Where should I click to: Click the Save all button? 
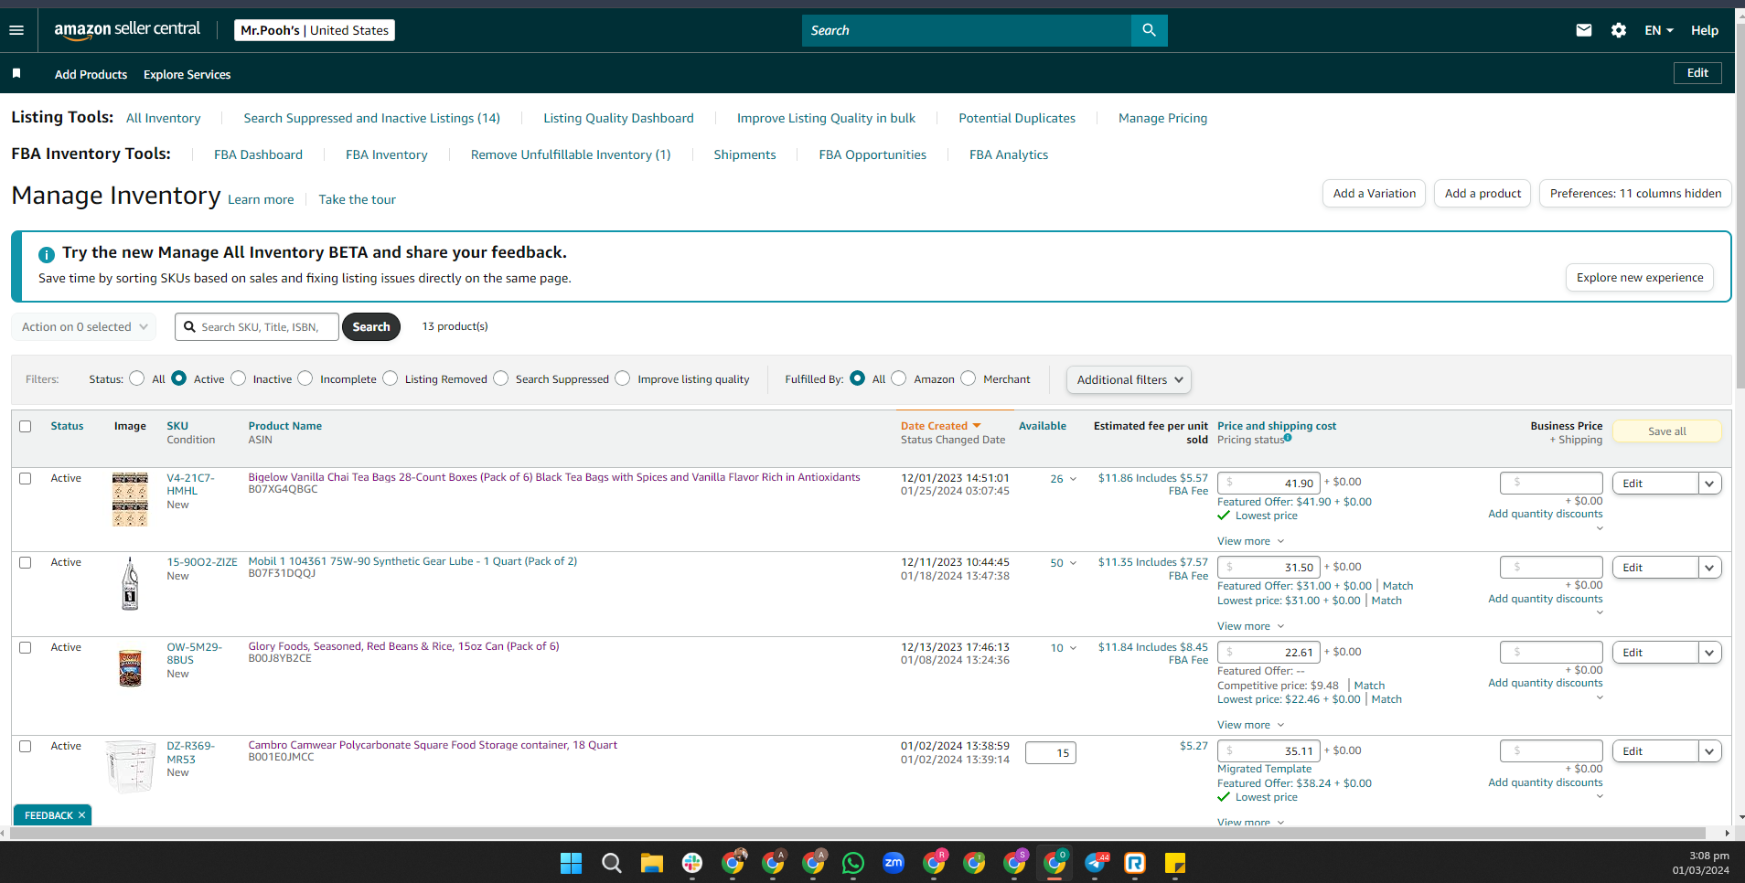click(x=1667, y=431)
